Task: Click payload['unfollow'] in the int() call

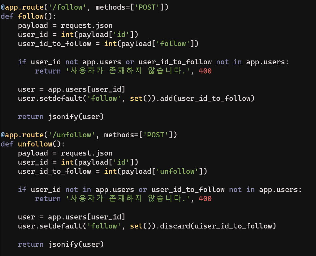Action: click(x=162, y=171)
